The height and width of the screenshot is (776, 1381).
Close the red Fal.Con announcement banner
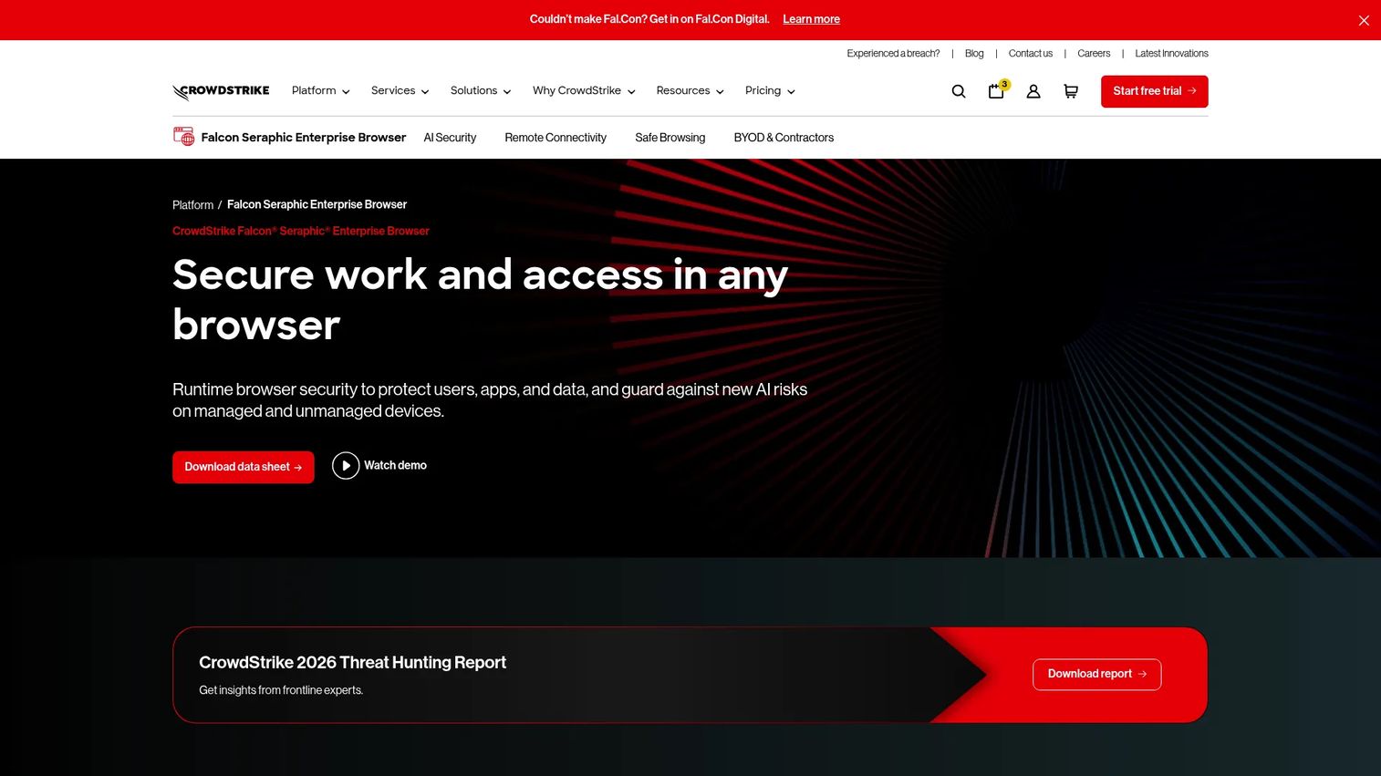tap(1364, 20)
